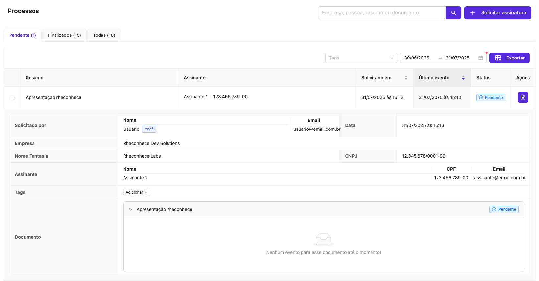The image size is (539, 281).
Task: Click the start date 30/06/2025 field
Action: coord(416,58)
